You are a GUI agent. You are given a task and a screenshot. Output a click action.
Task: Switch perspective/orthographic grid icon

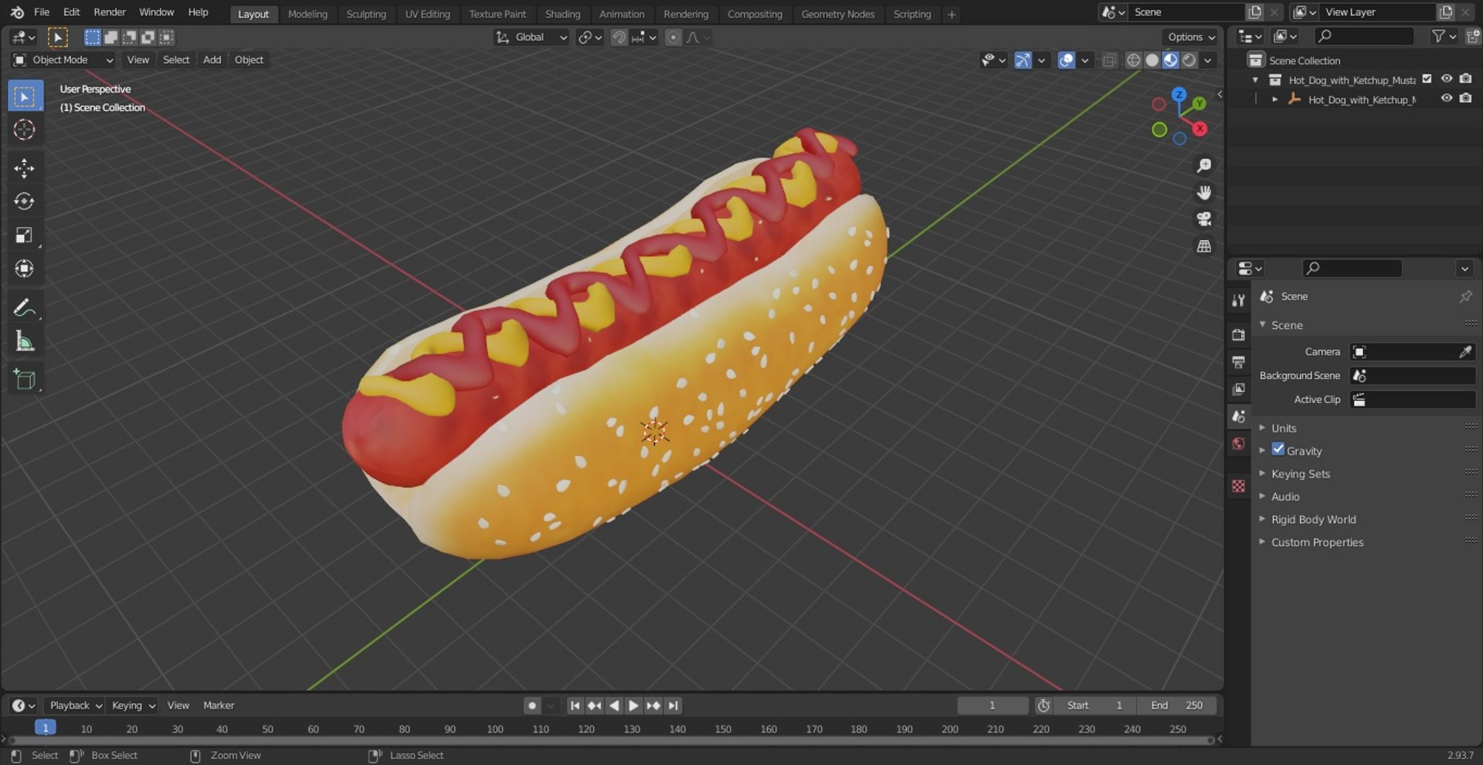click(1203, 246)
